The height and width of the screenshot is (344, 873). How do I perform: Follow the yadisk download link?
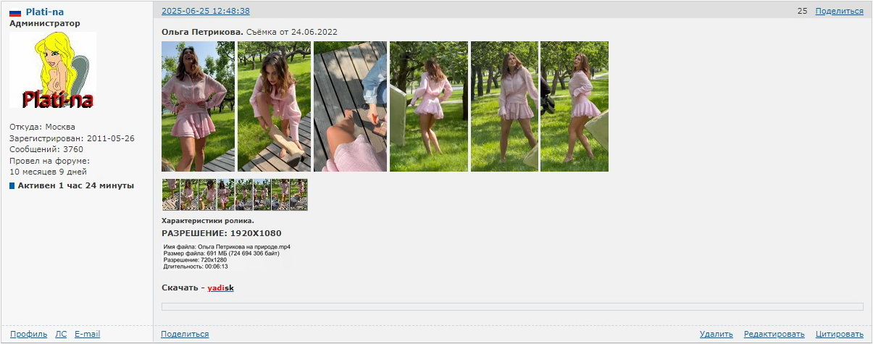point(220,288)
